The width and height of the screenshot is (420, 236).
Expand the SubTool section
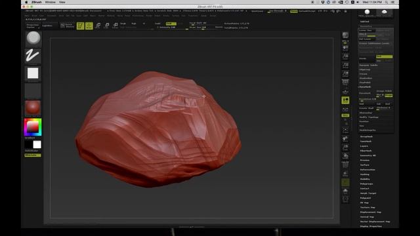coord(365,22)
